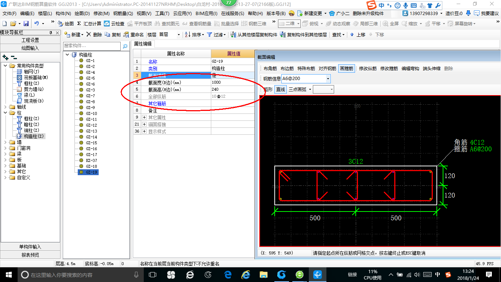The image size is (501, 282).
Task: Click 重命名 rename button
Action: 134,35
